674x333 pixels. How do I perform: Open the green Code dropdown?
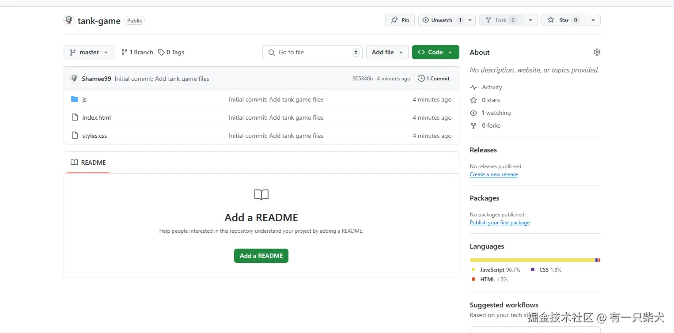coord(435,52)
